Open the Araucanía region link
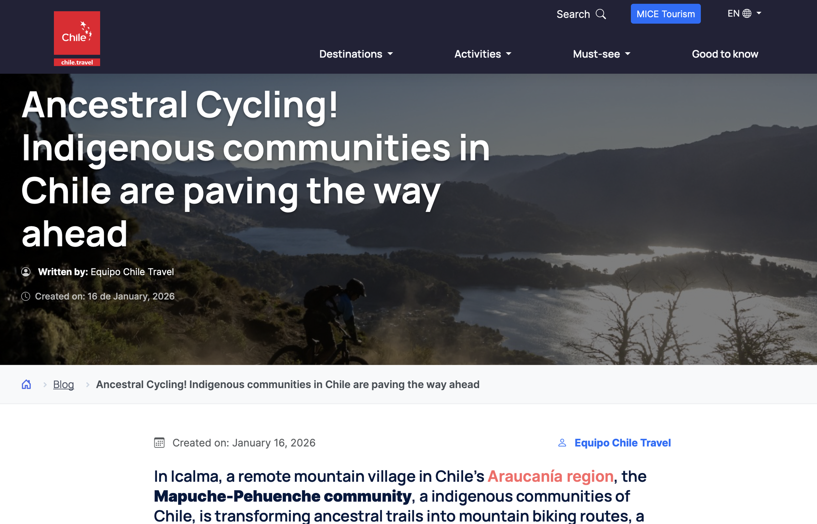The width and height of the screenshot is (817, 524). [x=551, y=476]
